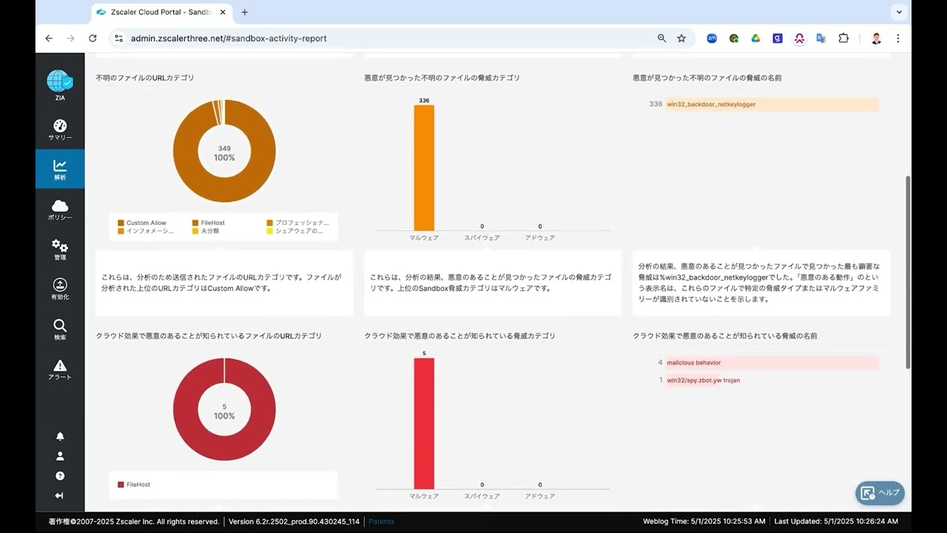The height and width of the screenshot is (533, 947).
Task: Toggle the Custom Allow legend entry
Action: (x=142, y=222)
